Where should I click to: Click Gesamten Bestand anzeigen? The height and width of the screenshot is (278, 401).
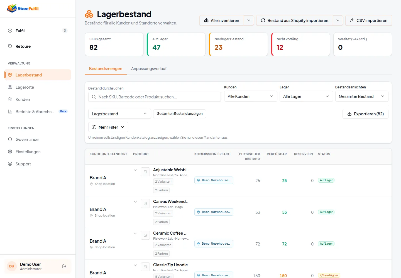coord(180,114)
